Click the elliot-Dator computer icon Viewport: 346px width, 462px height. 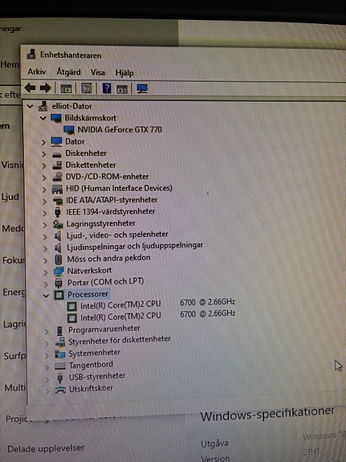pos(43,106)
